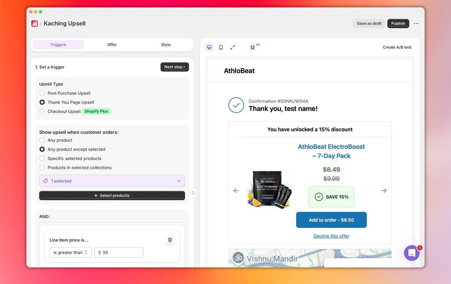Open the Triggers tab
This screenshot has height=284, width=451.
tap(58, 45)
